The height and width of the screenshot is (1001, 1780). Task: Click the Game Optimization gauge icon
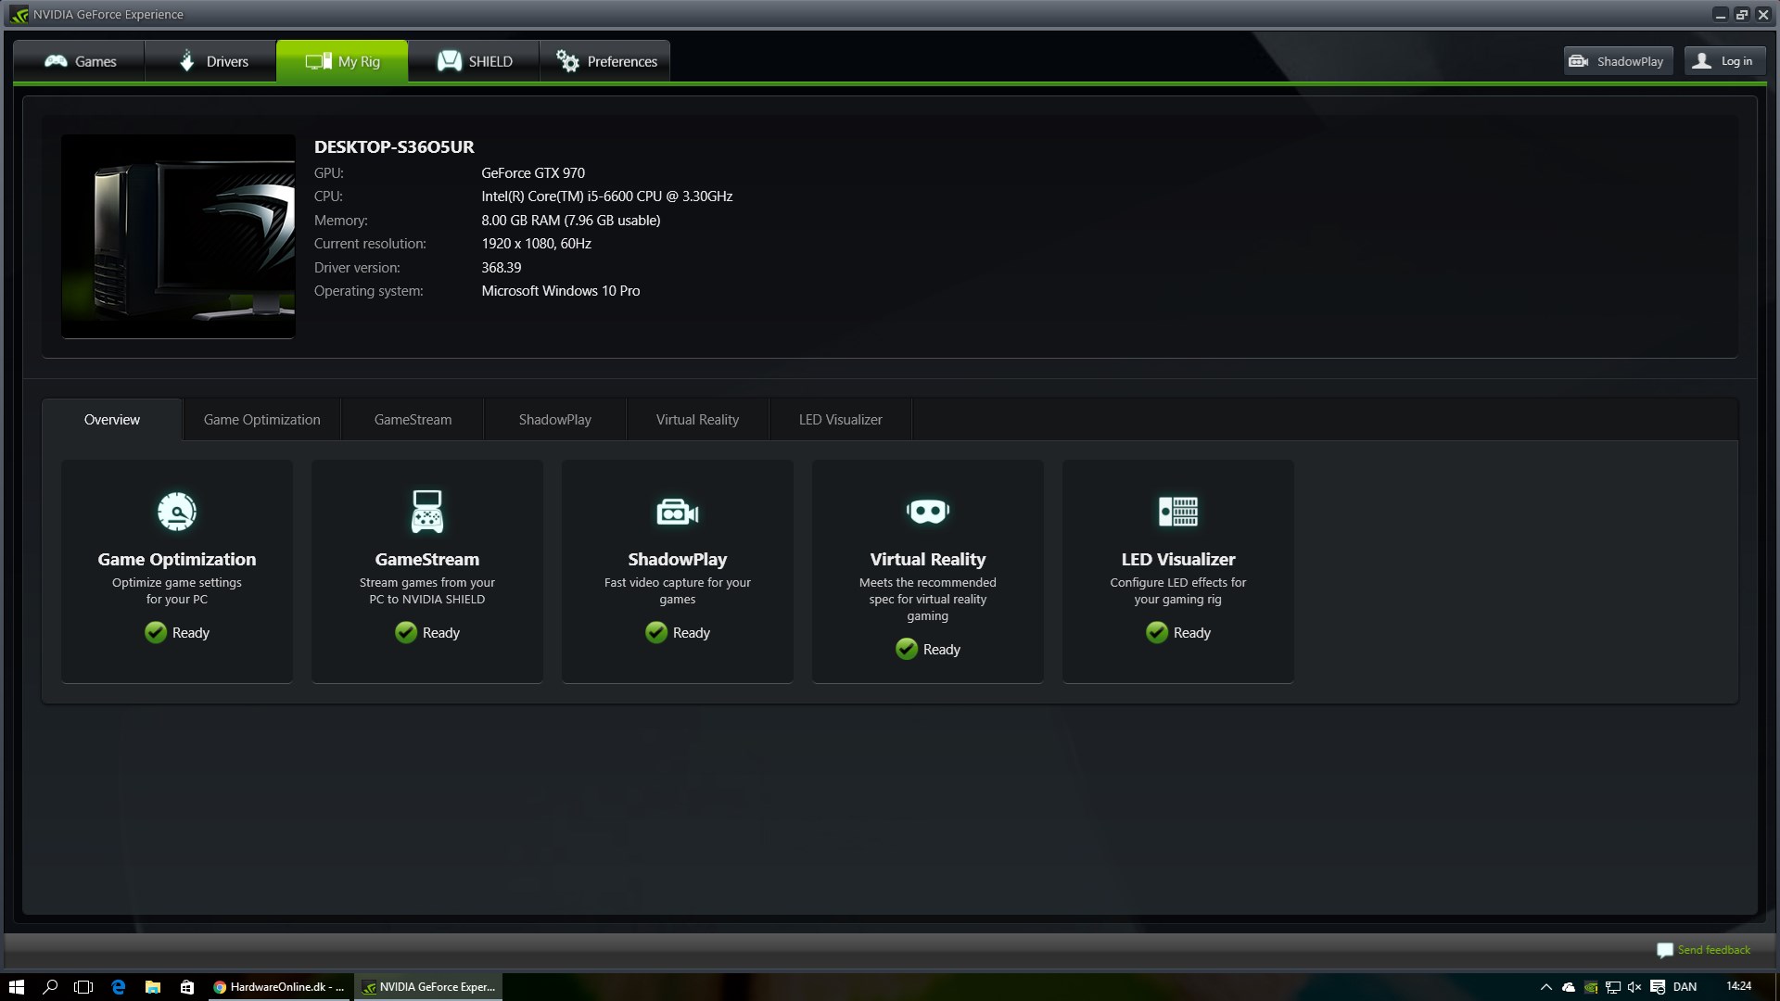(x=176, y=512)
